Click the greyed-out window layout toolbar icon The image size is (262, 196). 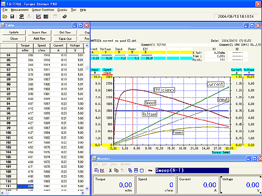(55, 17)
